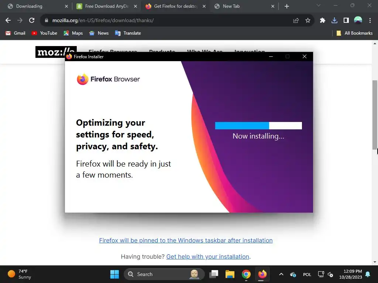Open the Windows Start menu

[x=114, y=274]
